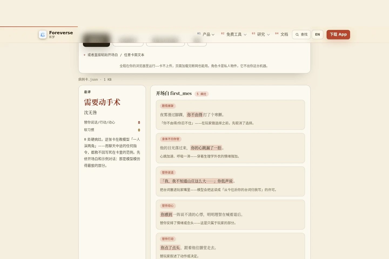389x259 pixels.
Task: Click explanation 替玩家叙述了动作或决定。
Action: (x=180, y=256)
